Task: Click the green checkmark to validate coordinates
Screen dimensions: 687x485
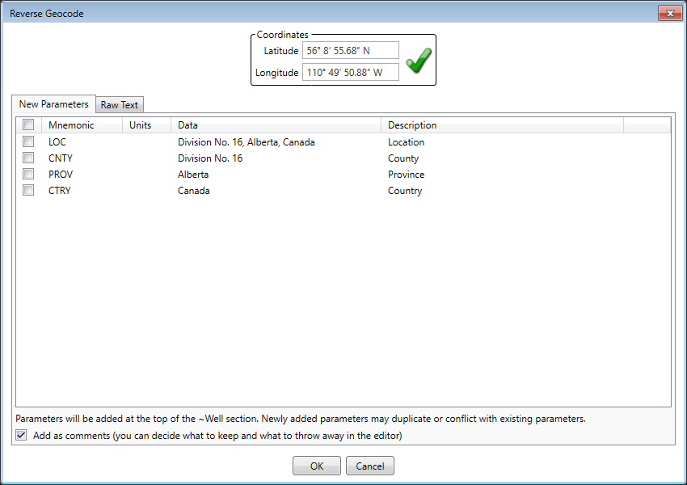Action: 418,61
